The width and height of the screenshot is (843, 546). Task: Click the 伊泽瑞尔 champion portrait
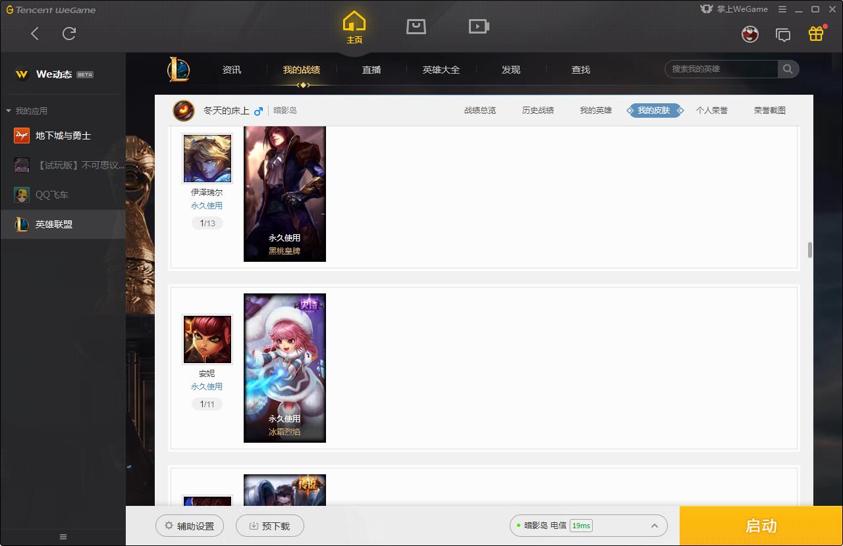[207, 159]
